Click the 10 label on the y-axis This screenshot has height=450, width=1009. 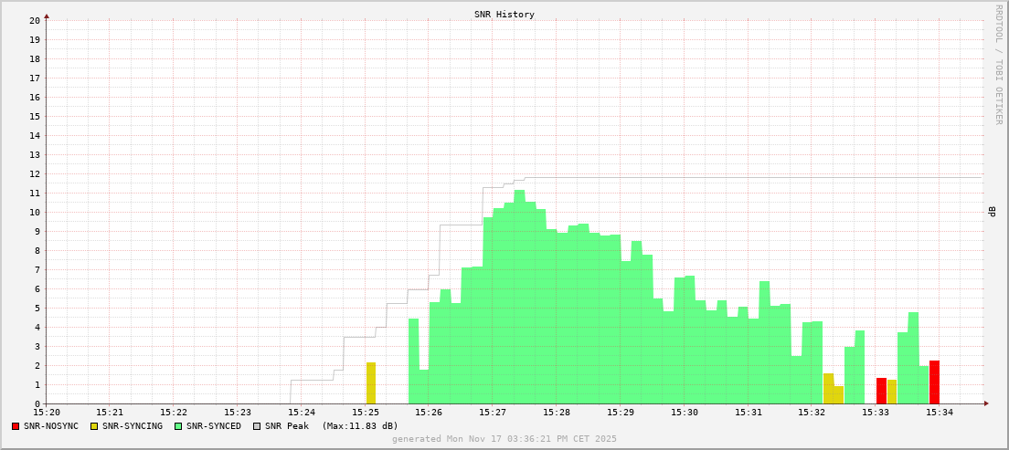pyautogui.click(x=34, y=213)
